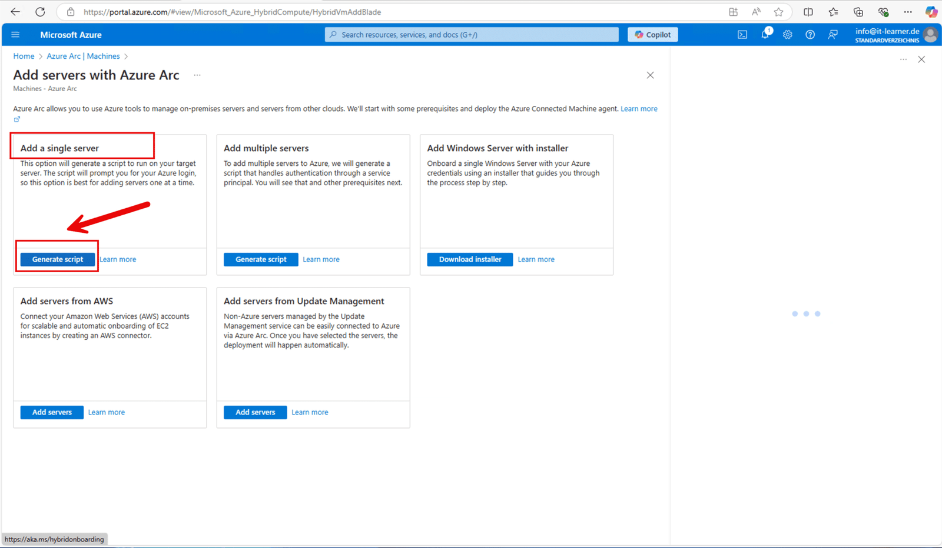Add this page to favorites star
942x548 pixels.
click(x=778, y=12)
